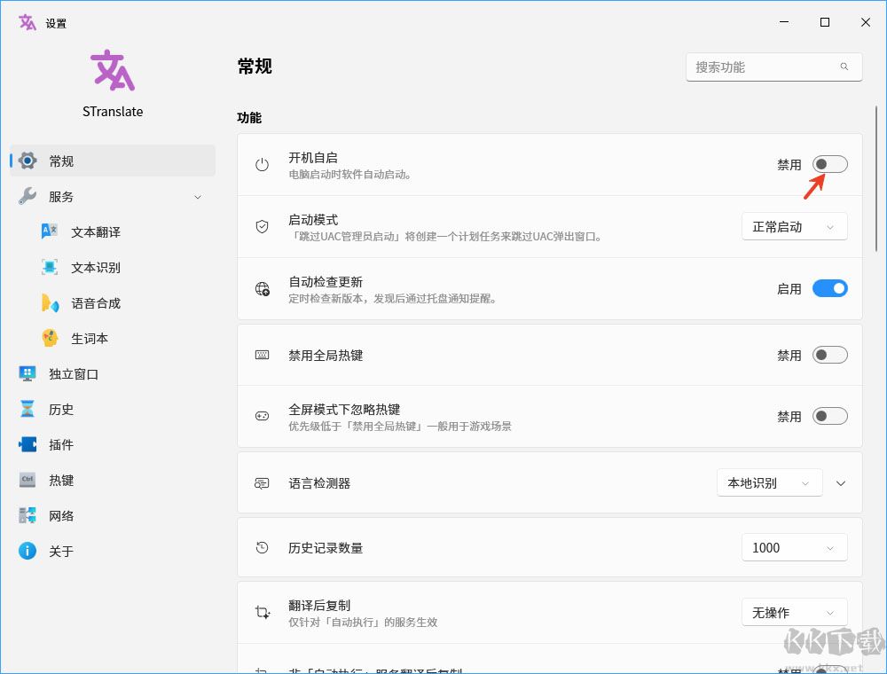
Task: Click the 启用 status label
Action: (789, 289)
